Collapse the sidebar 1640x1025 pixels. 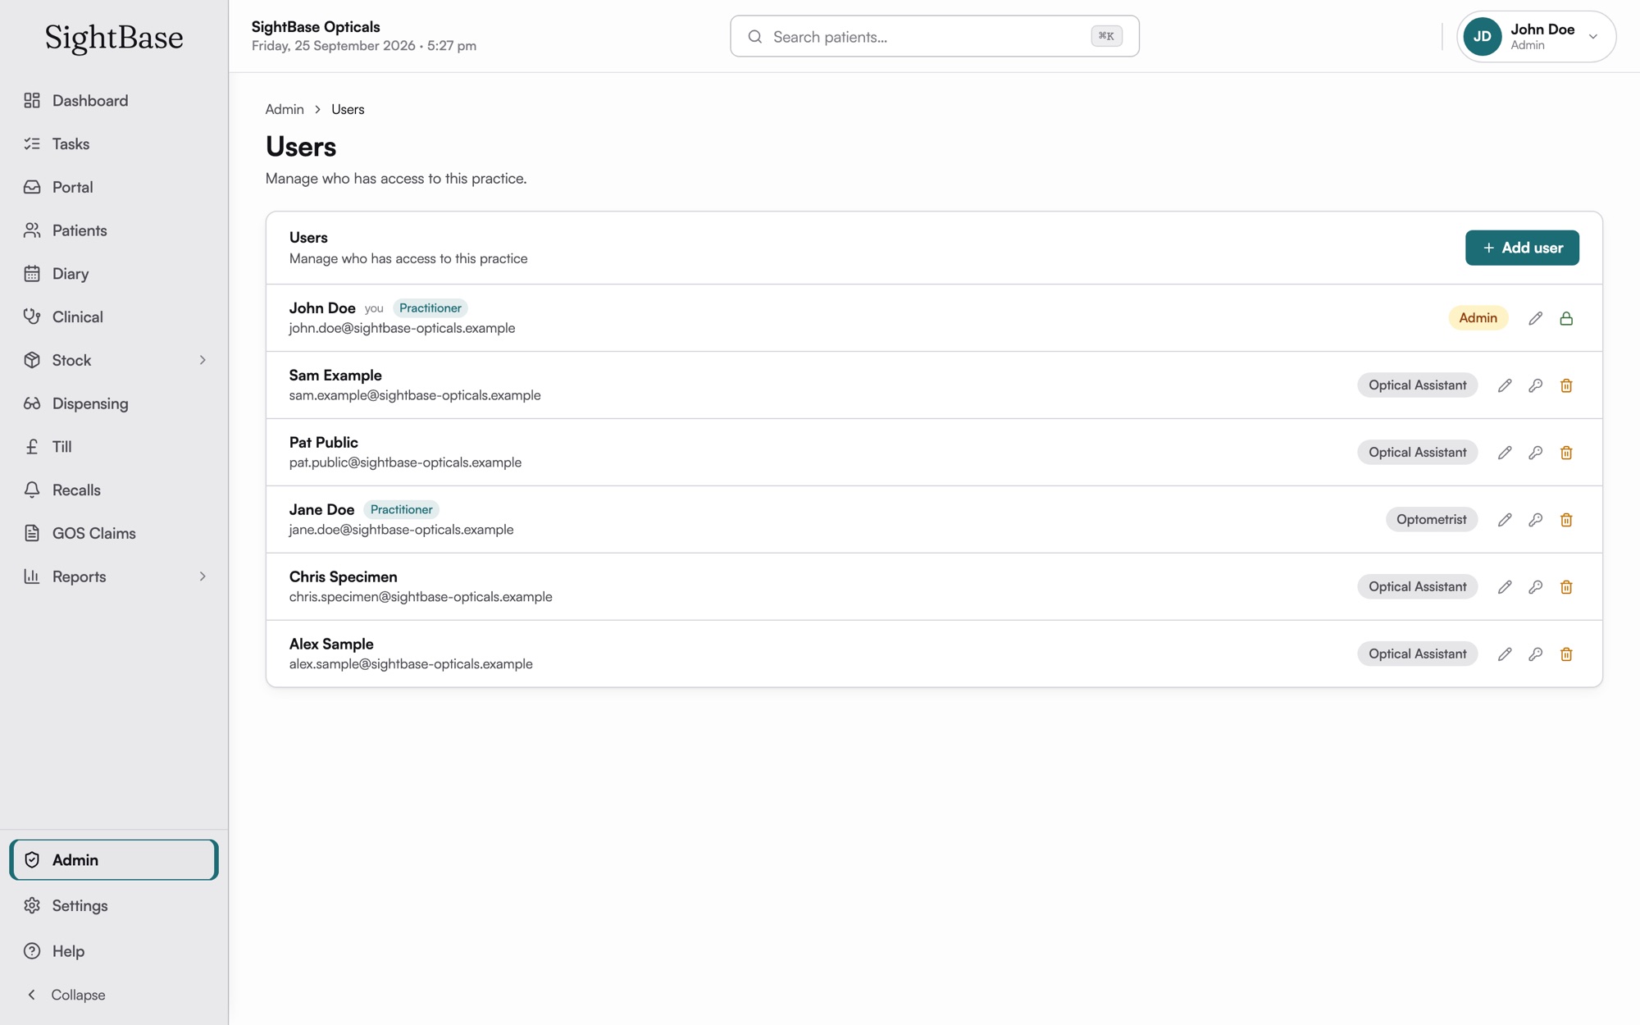[x=66, y=995]
